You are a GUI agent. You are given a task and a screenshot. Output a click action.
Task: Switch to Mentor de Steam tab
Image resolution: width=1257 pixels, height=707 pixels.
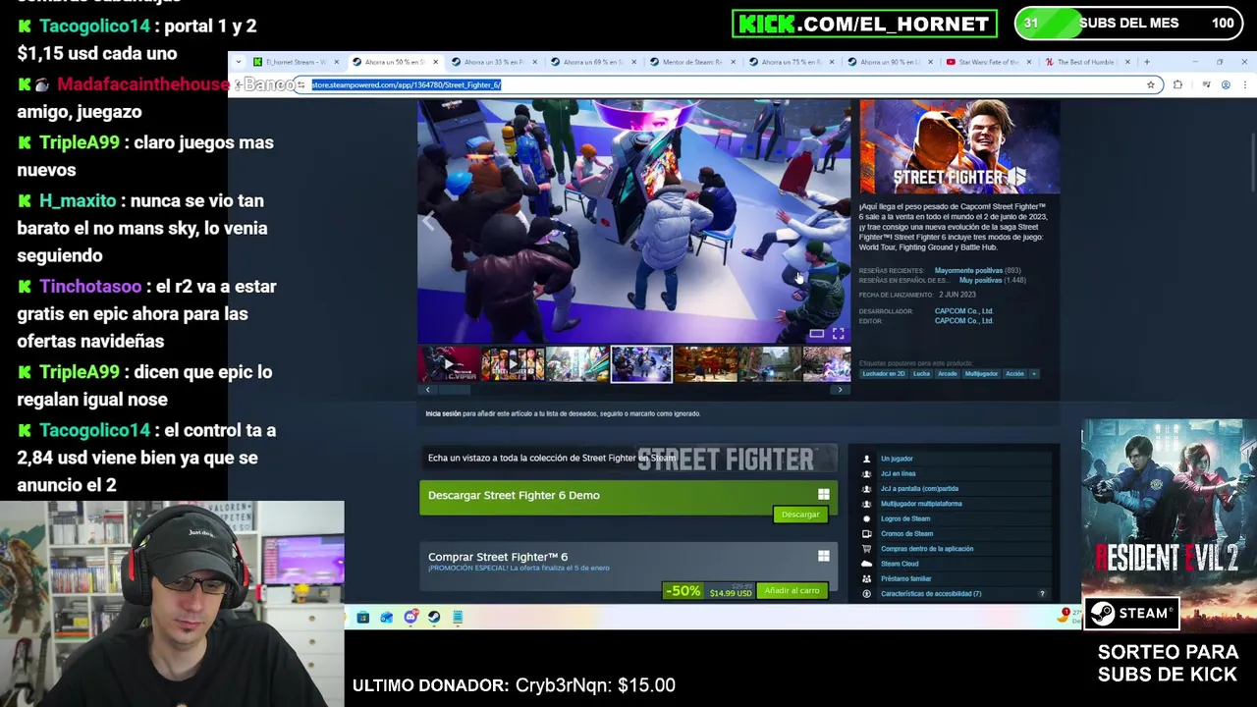(691, 62)
